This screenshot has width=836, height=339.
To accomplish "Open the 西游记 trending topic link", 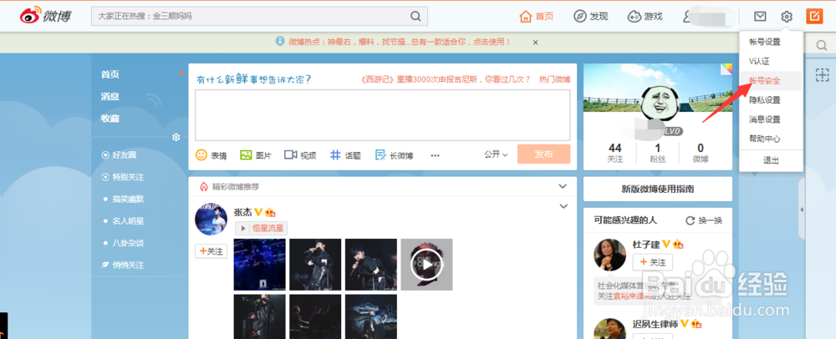I will (x=446, y=79).
